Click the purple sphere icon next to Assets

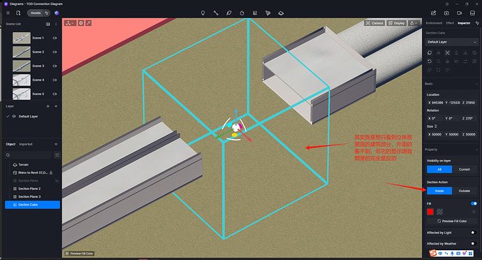click(x=57, y=13)
